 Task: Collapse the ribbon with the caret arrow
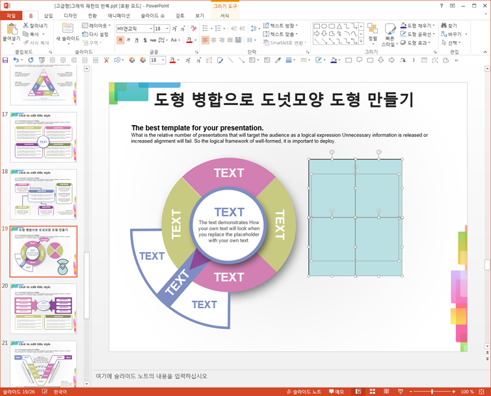[485, 51]
